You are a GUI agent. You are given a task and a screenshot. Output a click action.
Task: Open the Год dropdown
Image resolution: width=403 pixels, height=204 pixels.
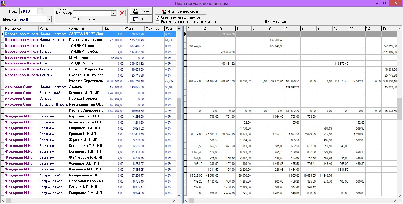(x=40, y=11)
